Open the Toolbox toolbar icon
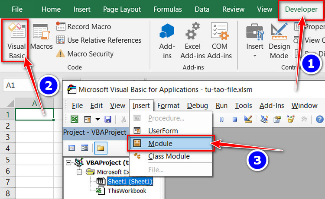This screenshot has width=325, height=199. click(304, 119)
